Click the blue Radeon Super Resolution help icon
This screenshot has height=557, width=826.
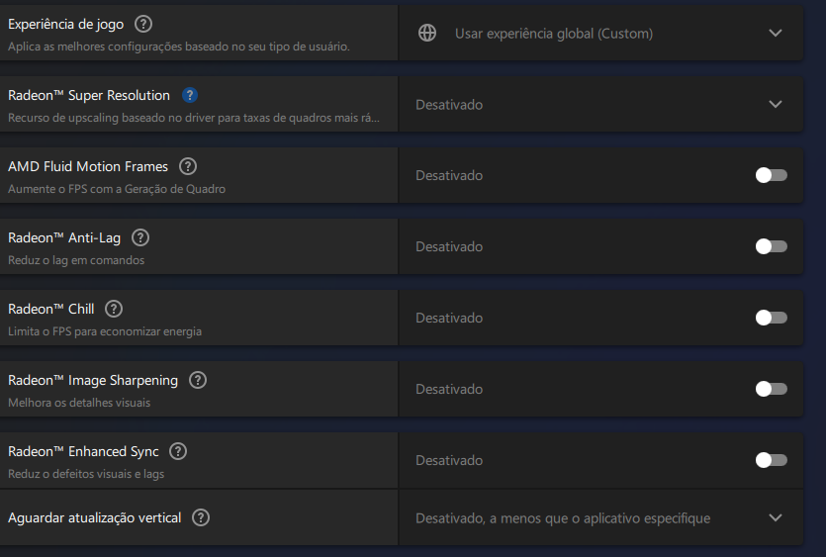point(190,95)
